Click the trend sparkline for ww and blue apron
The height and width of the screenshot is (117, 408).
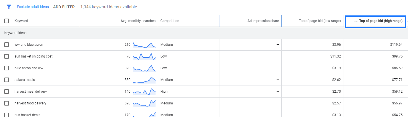tap(144, 45)
